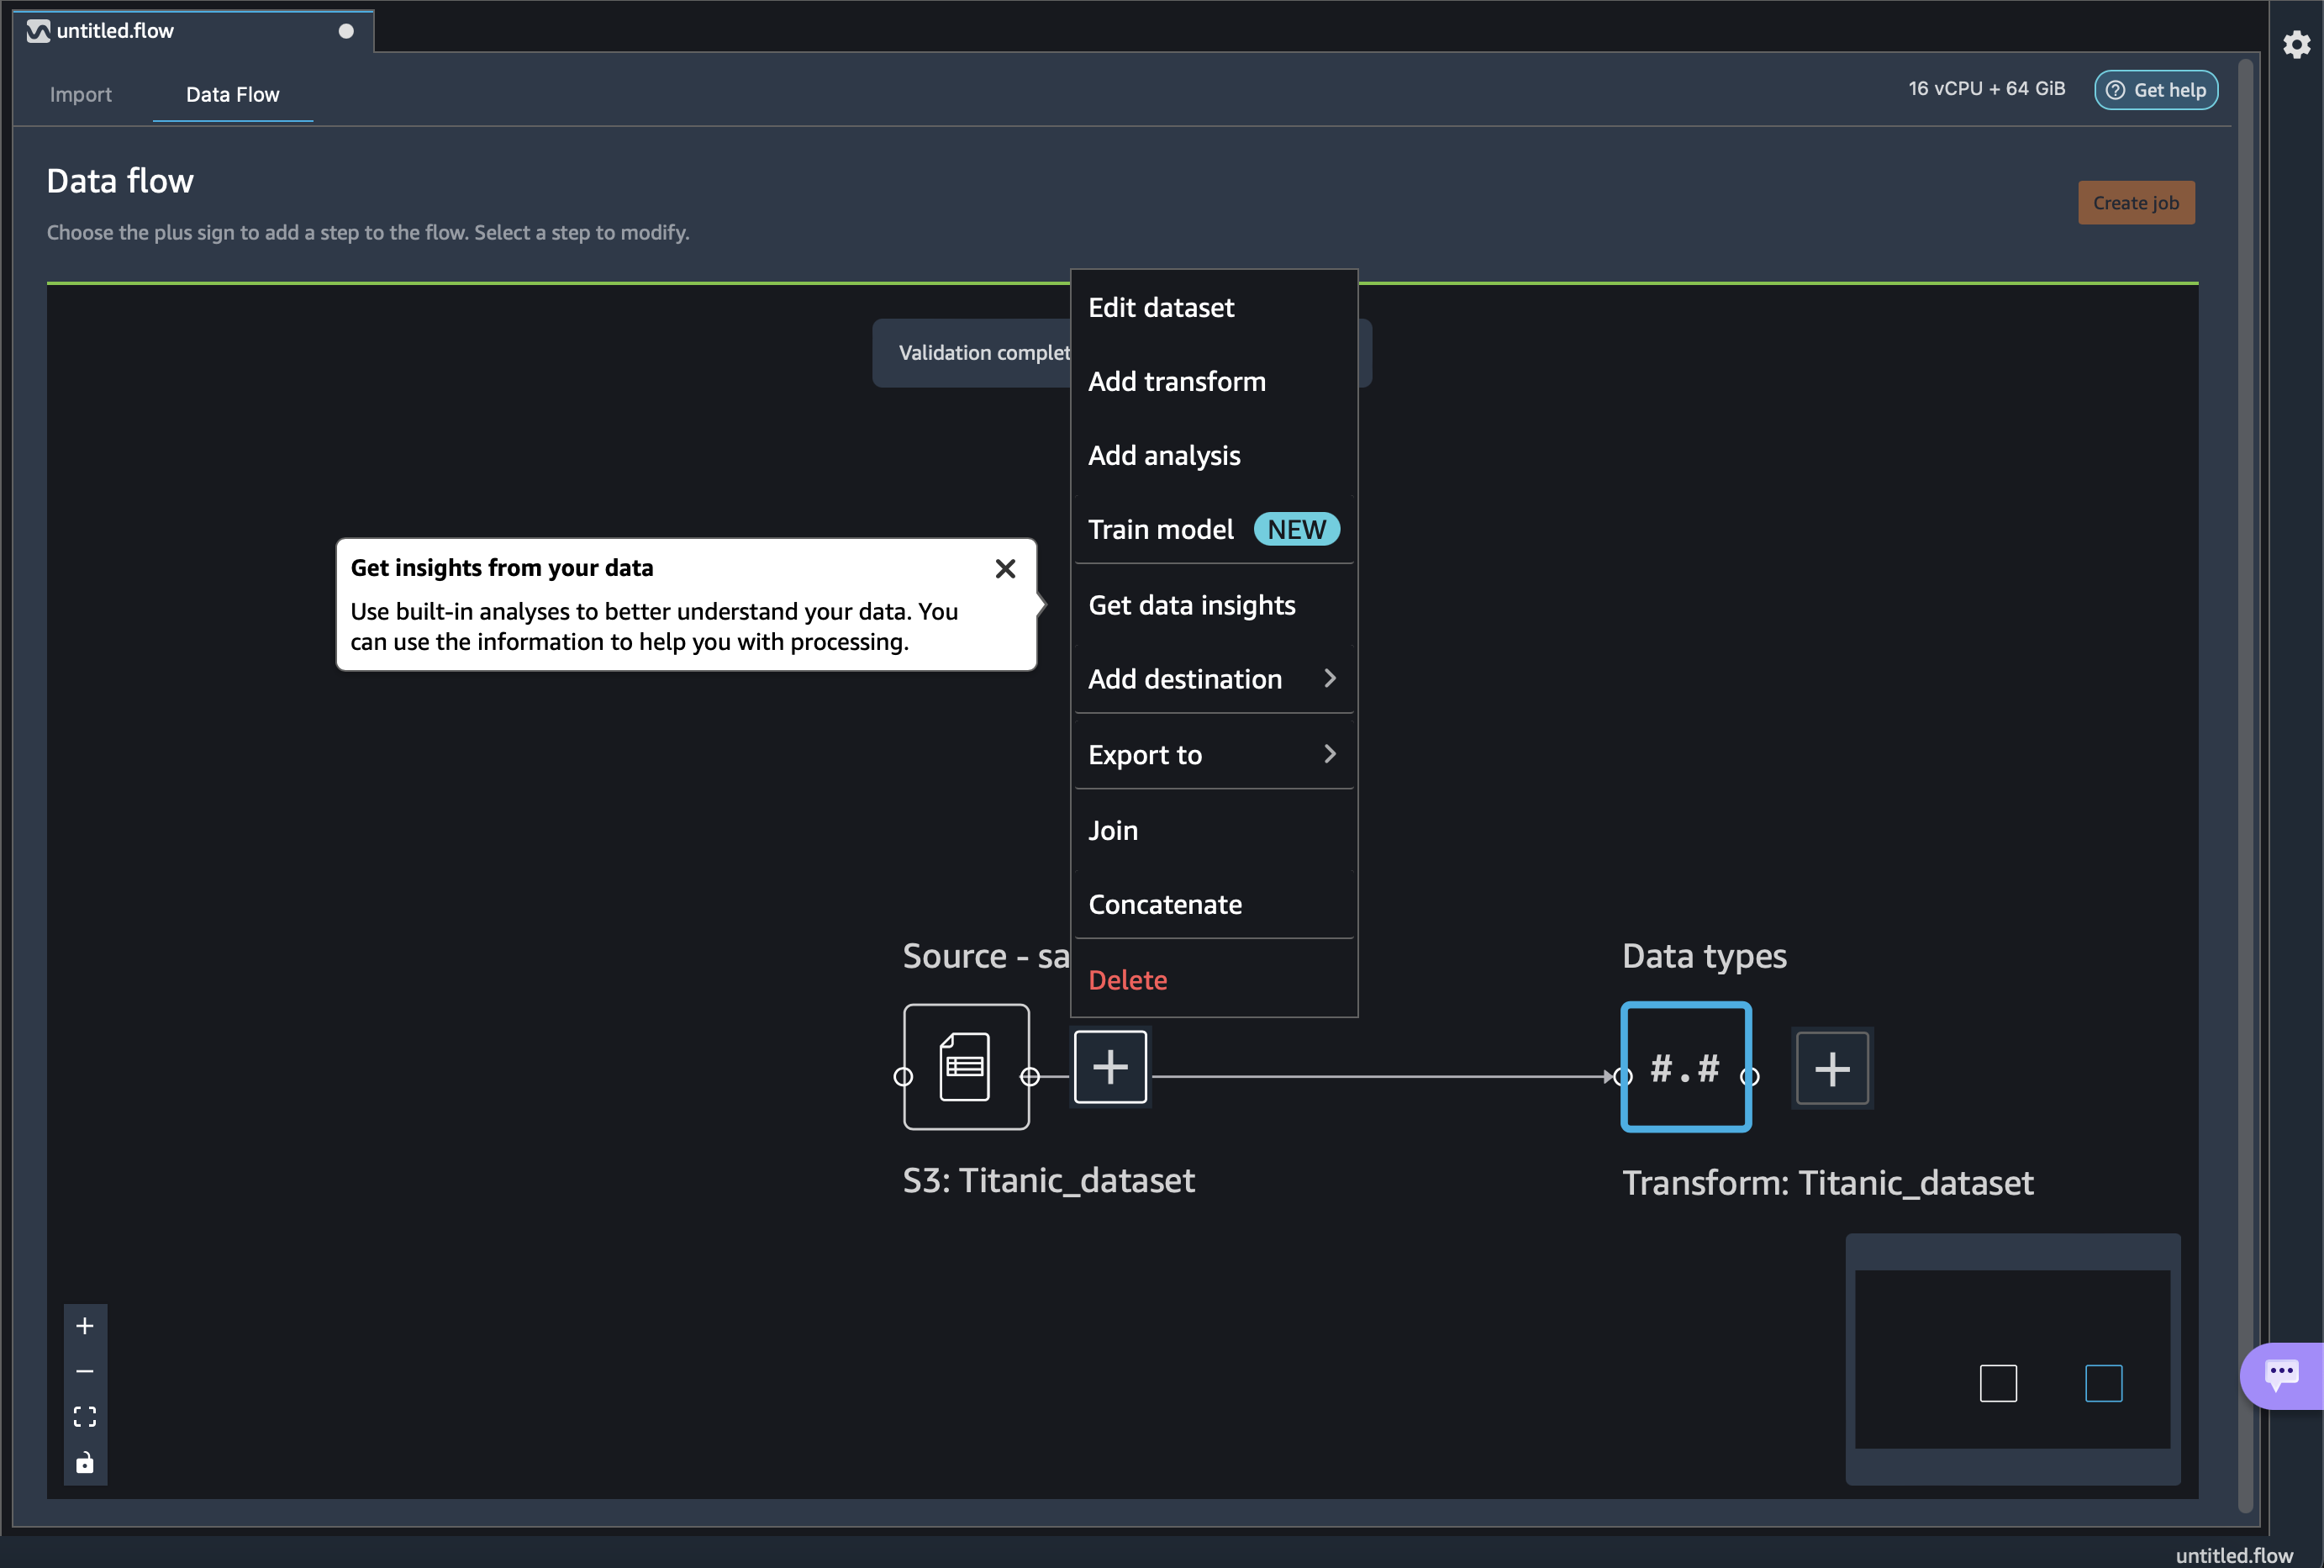The width and height of the screenshot is (2324, 1568).
Task: Choose Add transform from context menu
Action: [x=1177, y=381]
